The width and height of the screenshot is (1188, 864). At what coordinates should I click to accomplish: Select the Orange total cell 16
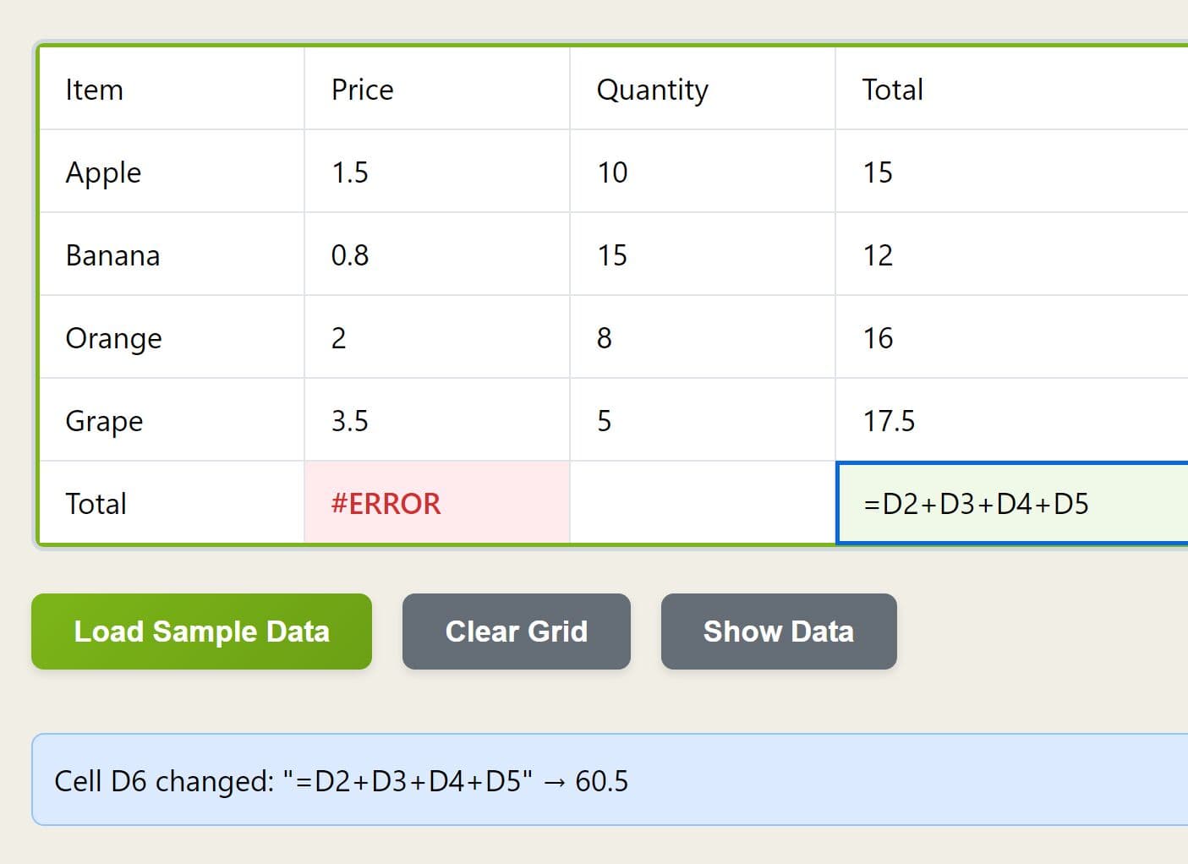pos(1012,337)
